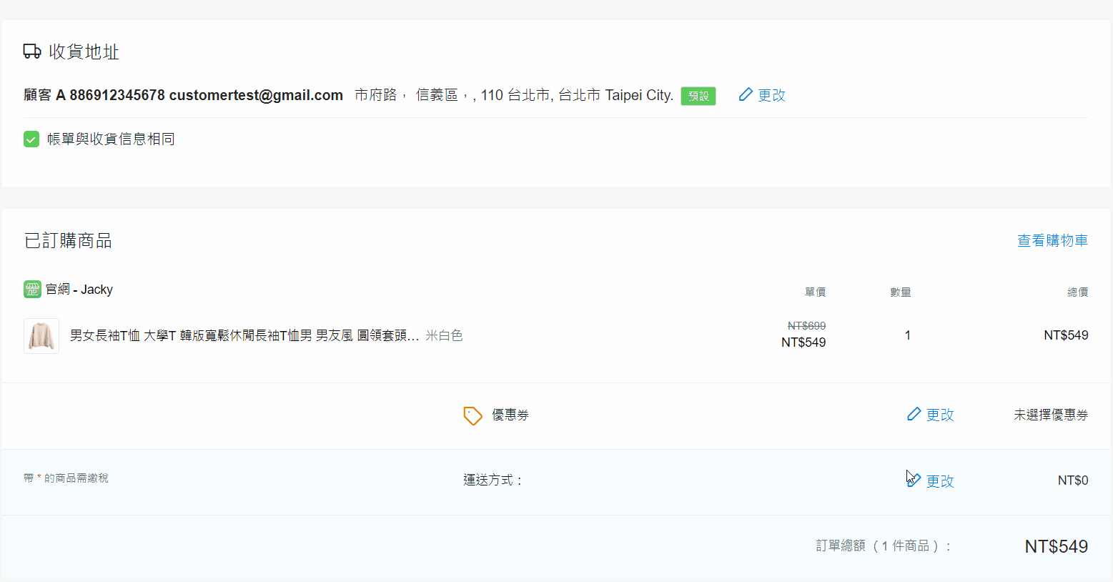Click the product title 男女長袖T恤 大學T
Viewport: 1113px width, 582px height.
244,335
